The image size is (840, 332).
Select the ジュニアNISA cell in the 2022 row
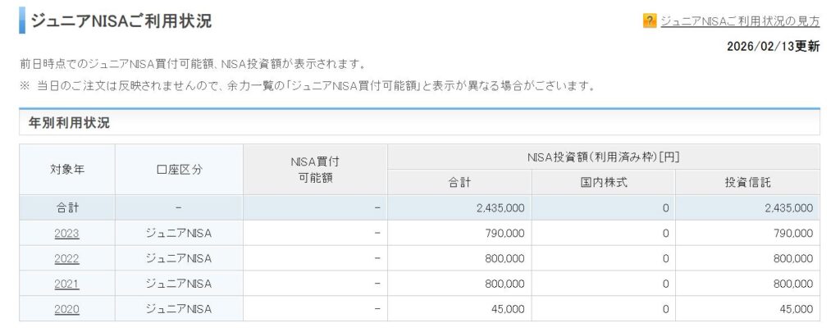(x=179, y=258)
